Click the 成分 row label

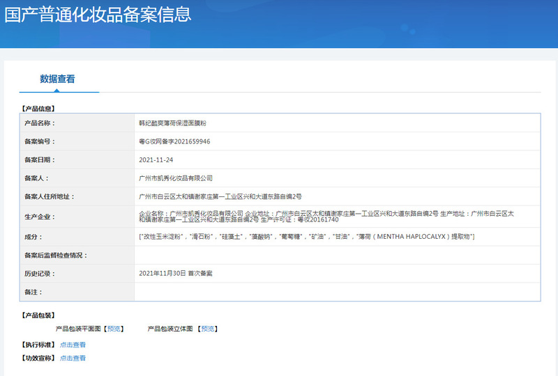[x=33, y=237]
